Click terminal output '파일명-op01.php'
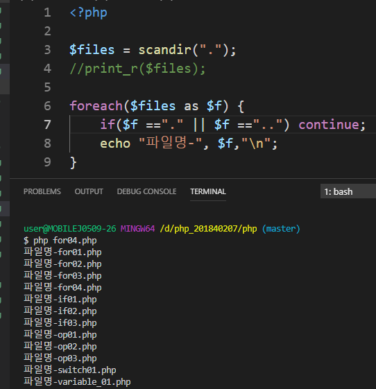This screenshot has width=376, height=389. [x=60, y=335]
